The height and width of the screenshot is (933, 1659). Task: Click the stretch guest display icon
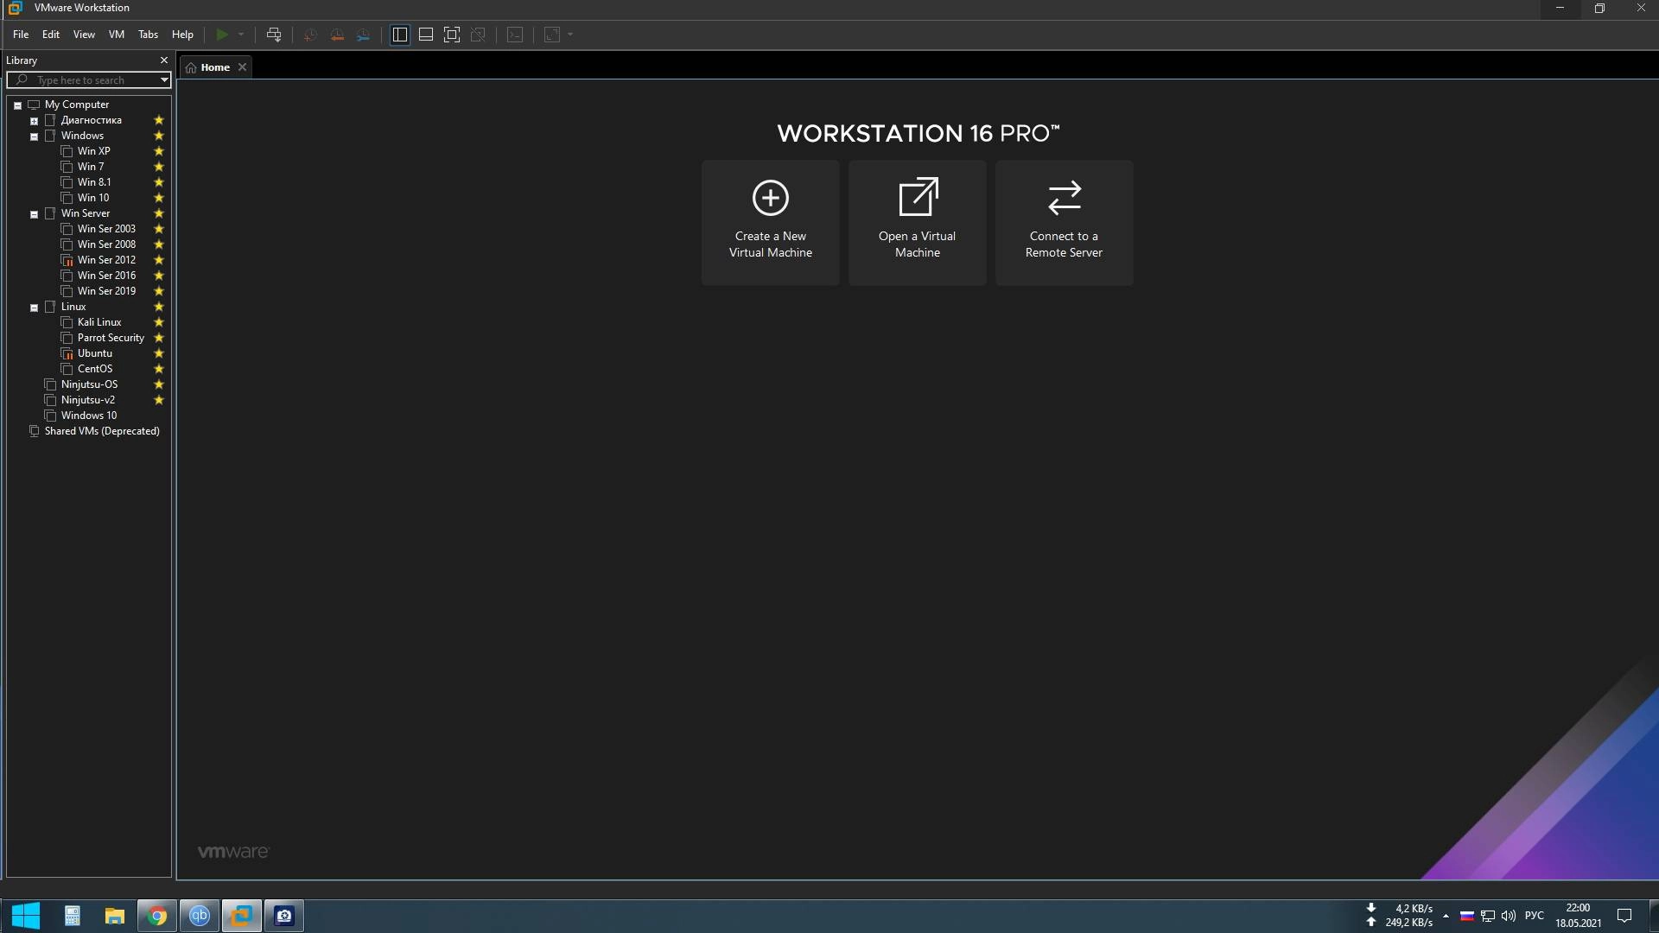[552, 35]
